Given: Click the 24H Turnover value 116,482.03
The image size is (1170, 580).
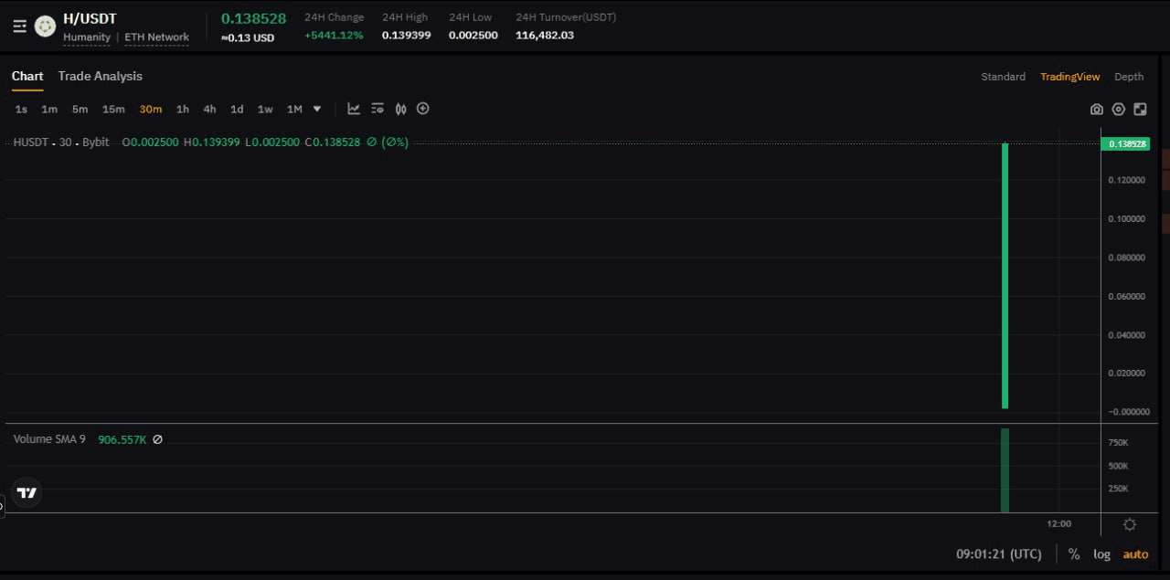Looking at the screenshot, I should click(x=545, y=36).
